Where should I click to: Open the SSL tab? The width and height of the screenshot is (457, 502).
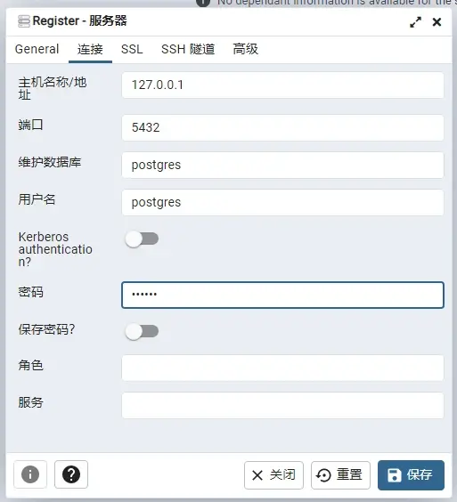click(x=132, y=49)
